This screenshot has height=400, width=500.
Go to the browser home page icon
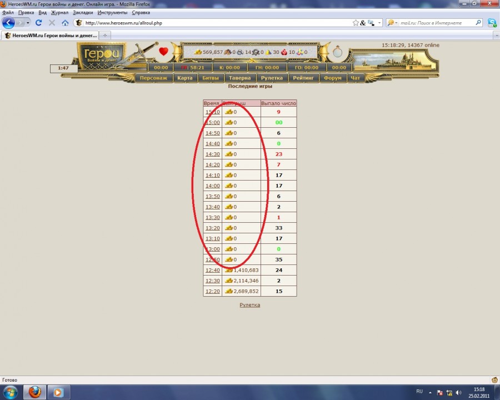pyautogui.click(x=65, y=23)
